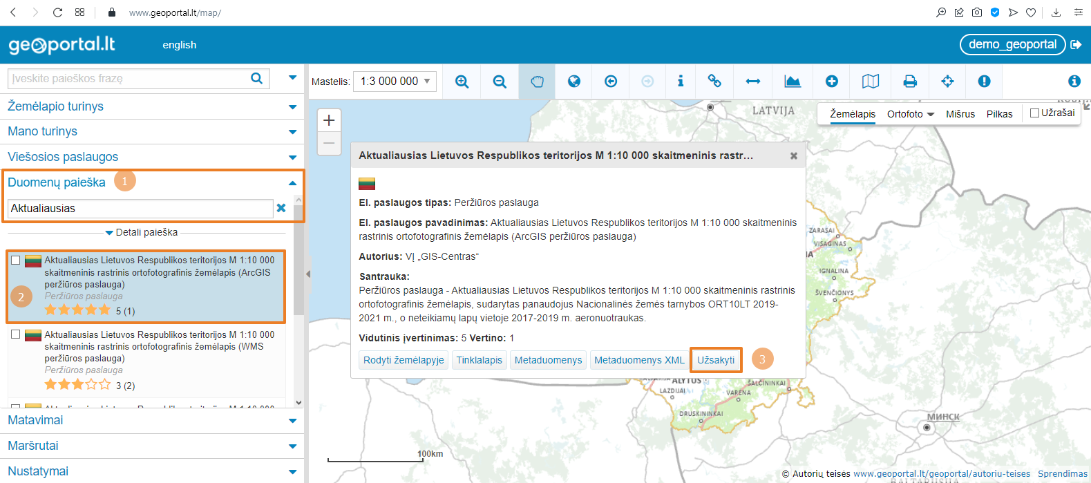Click the print map icon
The image size is (1091, 483).
click(910, 82)
